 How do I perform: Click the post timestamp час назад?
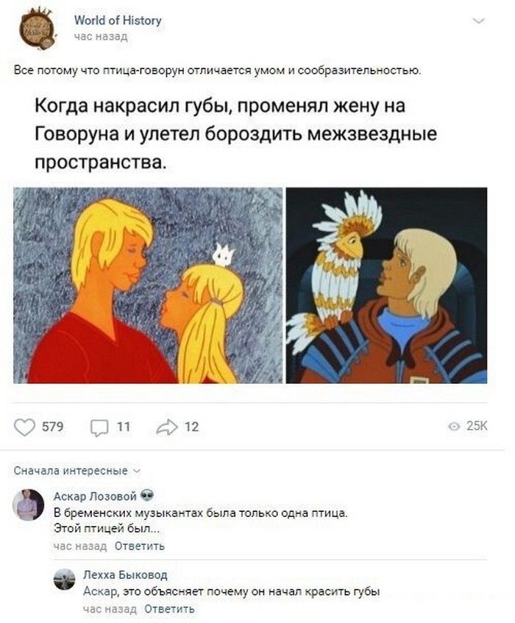tap(101, 37)
